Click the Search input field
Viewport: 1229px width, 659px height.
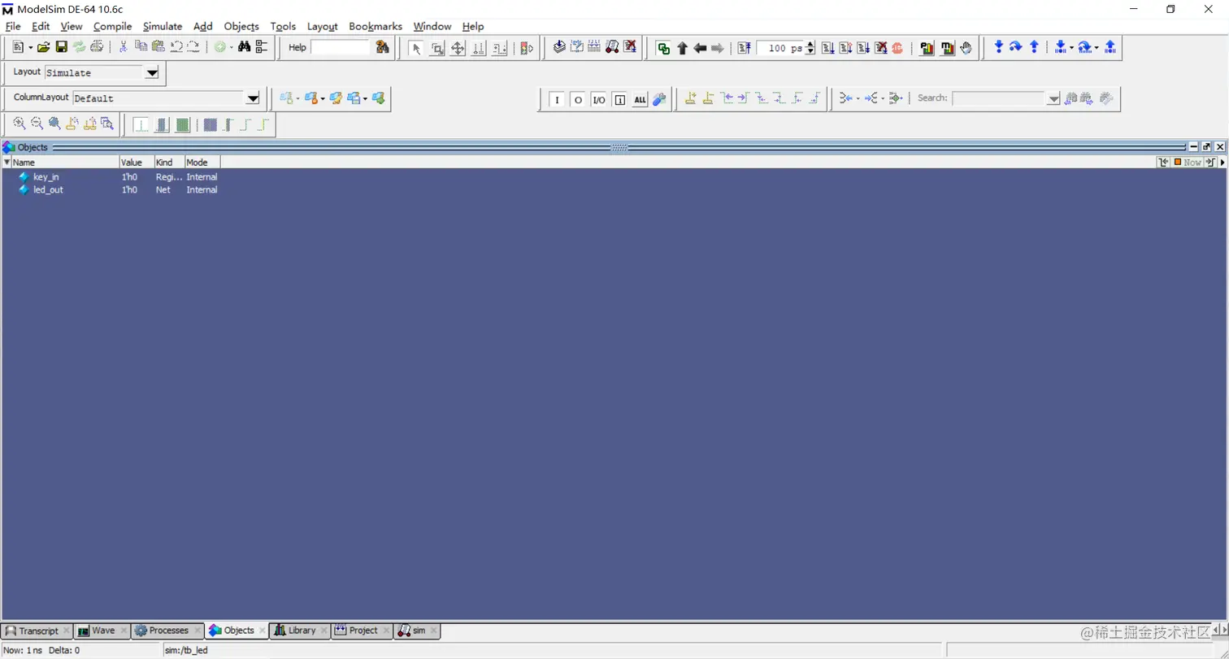[1000, 98]
